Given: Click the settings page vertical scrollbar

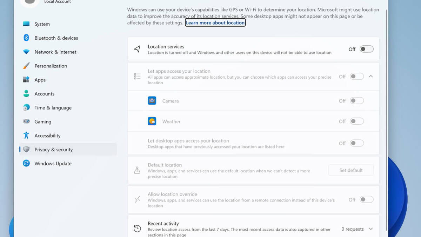Looking at the screenshot, I should point(387,119).
